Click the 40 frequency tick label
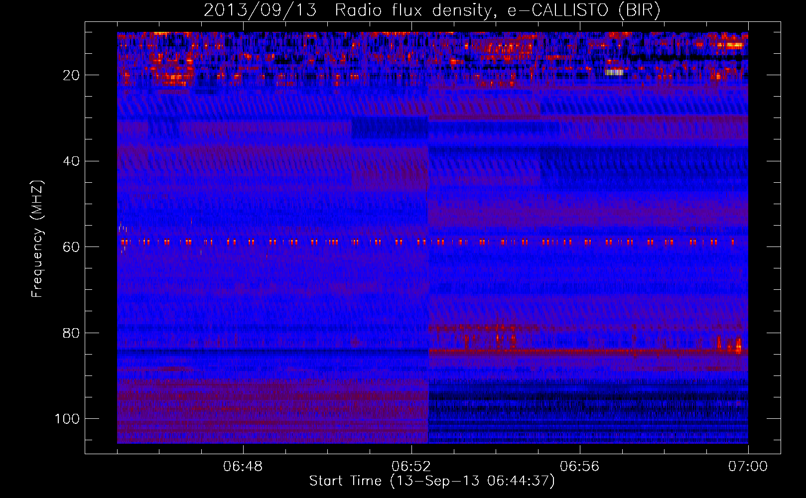This screenshot has width=806, height=498. (x=72, y=161)
